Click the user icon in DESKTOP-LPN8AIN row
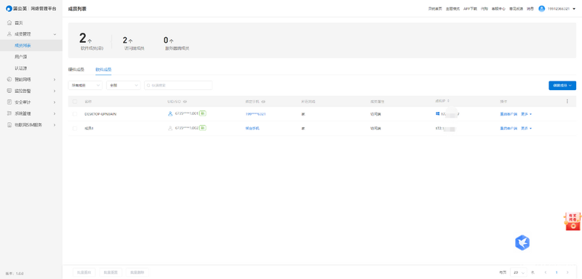The width and height of the screenshot is (582, 279). click(170, 114)
